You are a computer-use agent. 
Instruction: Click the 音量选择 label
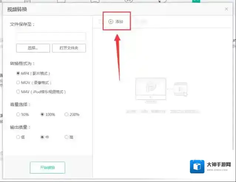[x=20, y=104]
